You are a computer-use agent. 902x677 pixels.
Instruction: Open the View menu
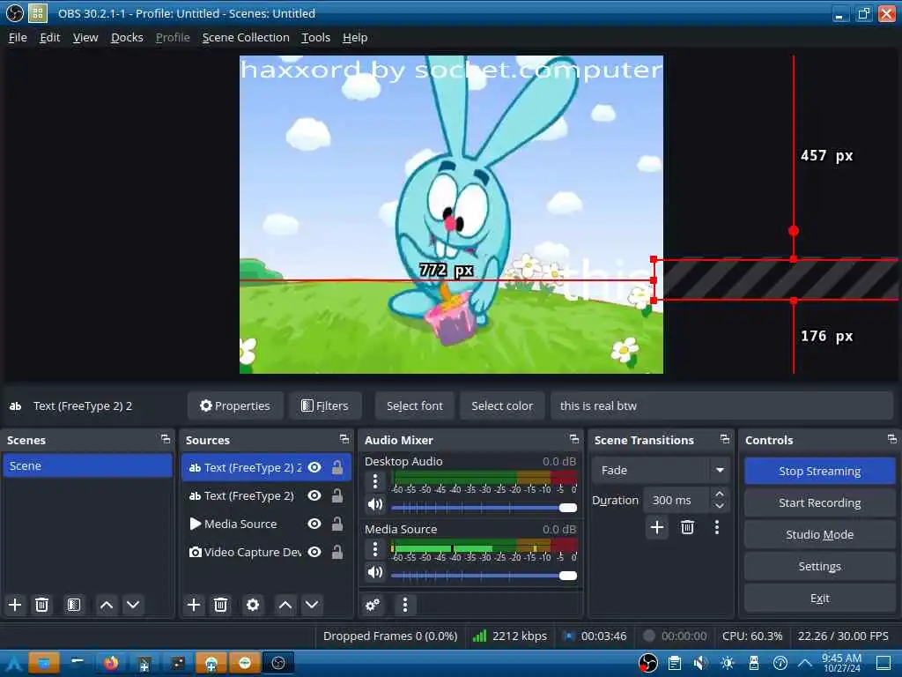coord(85,37)
